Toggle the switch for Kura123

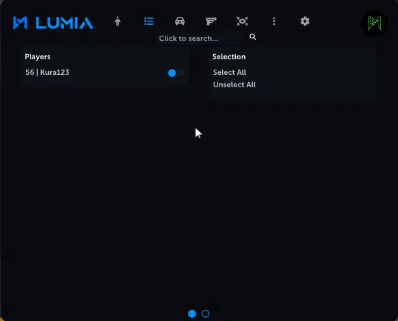click(175, 73)
